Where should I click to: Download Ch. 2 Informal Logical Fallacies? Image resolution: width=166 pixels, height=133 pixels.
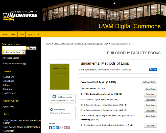point(150,100)
